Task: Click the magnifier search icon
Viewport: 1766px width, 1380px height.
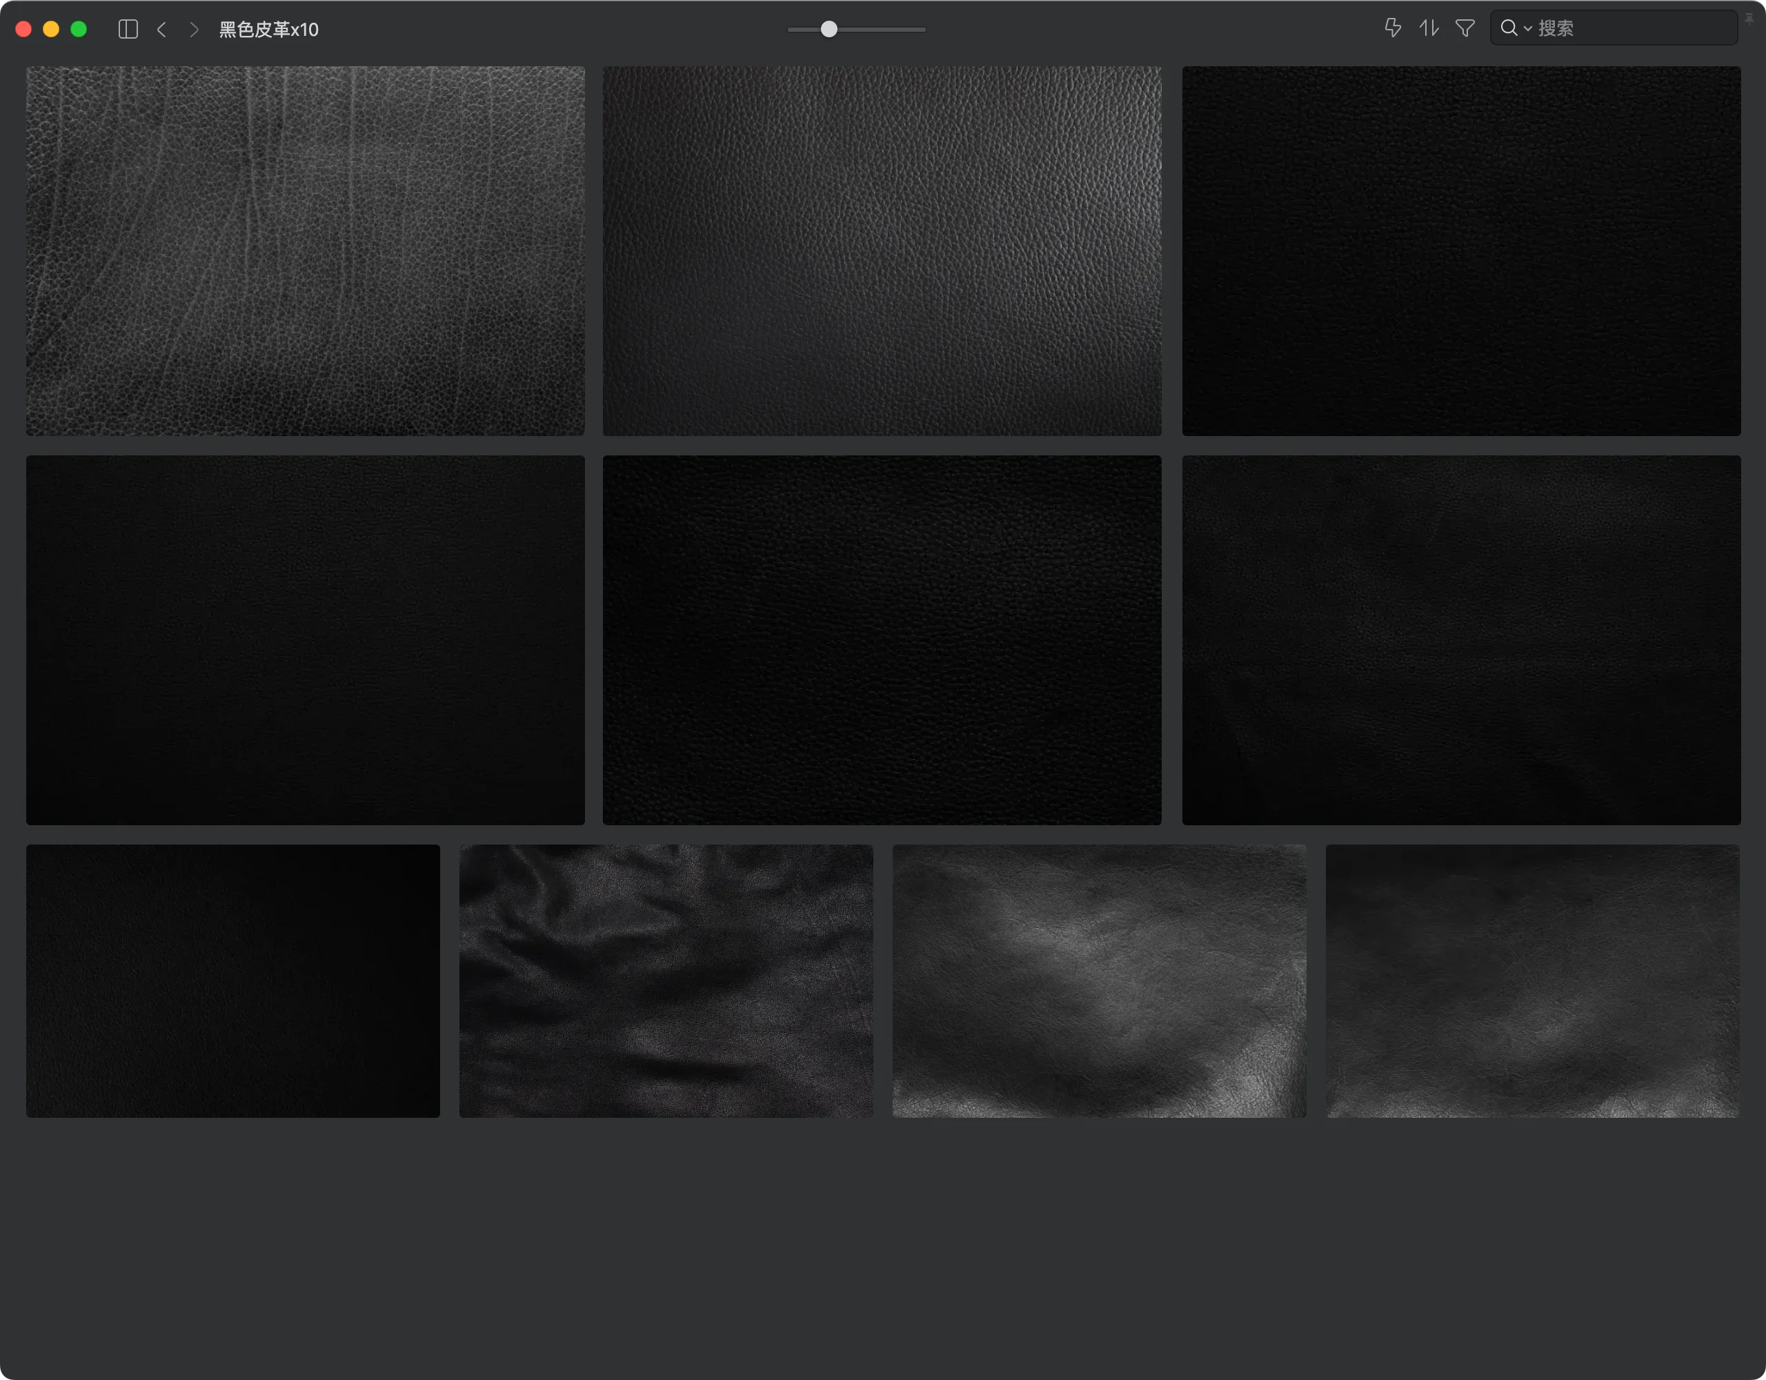Action: [x=1508, y=28]
